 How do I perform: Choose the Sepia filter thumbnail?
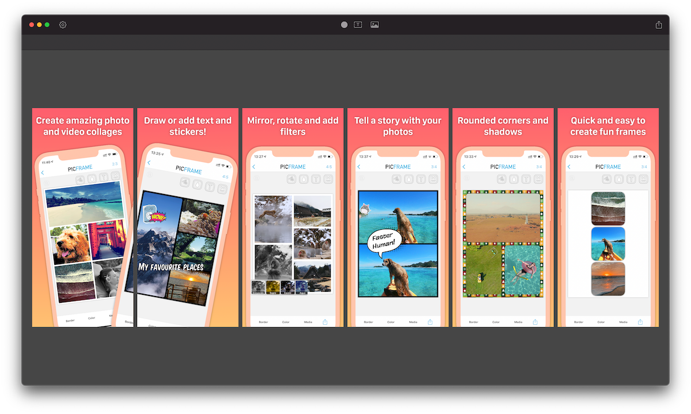coord(273,287)
